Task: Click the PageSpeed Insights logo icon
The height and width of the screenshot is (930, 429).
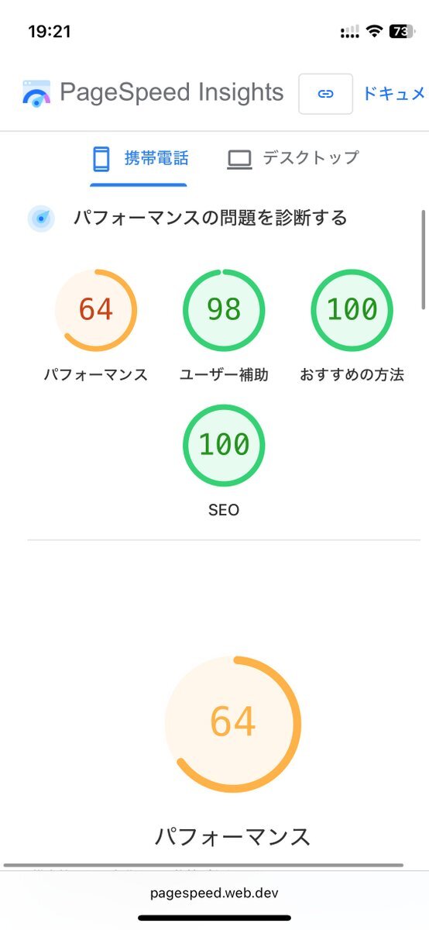Action: point(36,93)
